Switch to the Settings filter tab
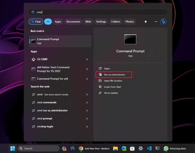 (101, 22)
